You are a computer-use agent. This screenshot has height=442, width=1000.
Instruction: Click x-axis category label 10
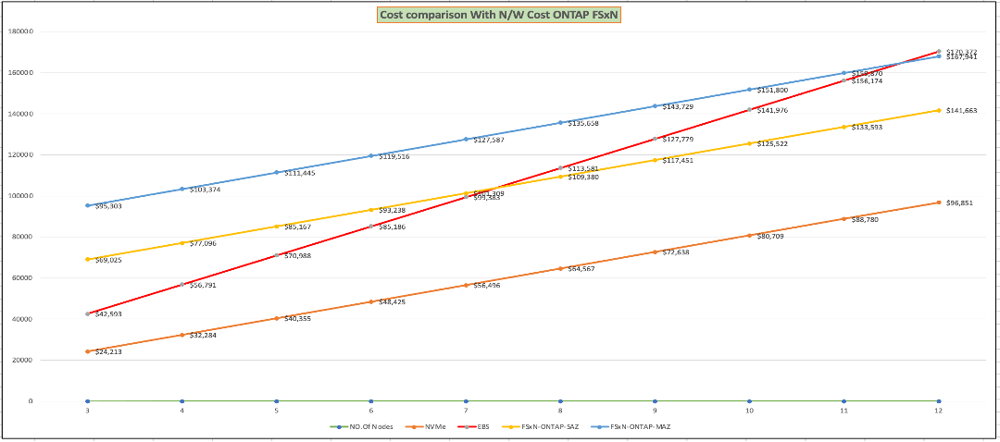pos(749,412)
